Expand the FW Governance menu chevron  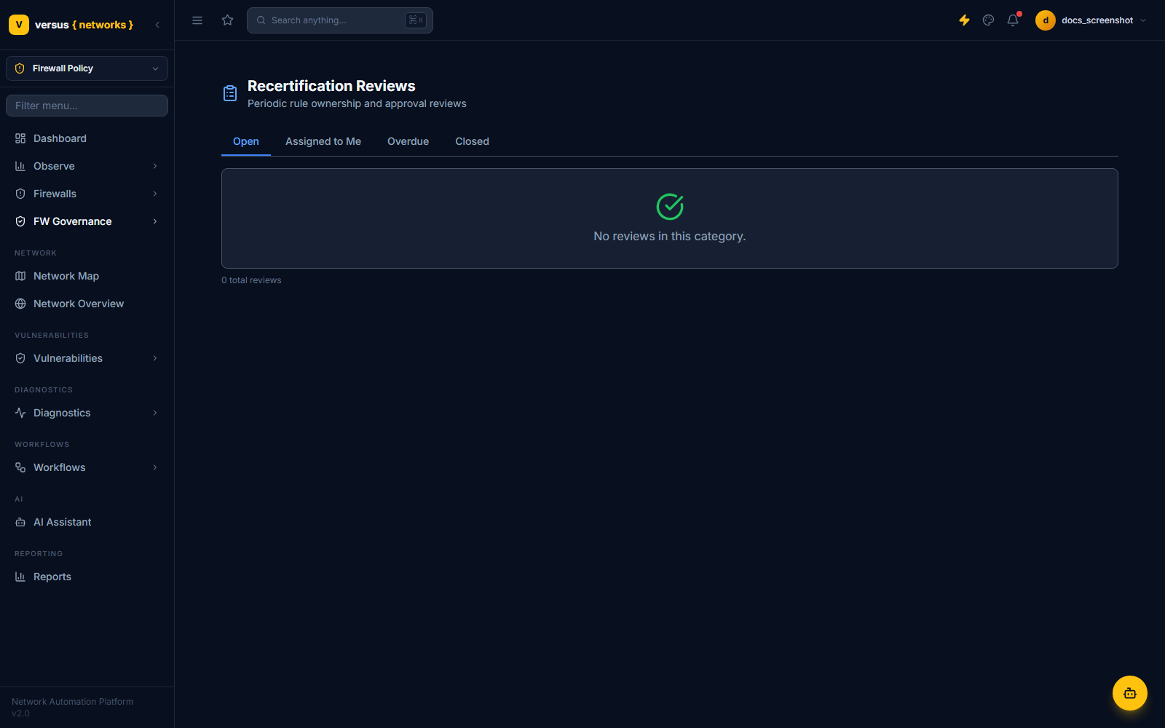[155, 221]
